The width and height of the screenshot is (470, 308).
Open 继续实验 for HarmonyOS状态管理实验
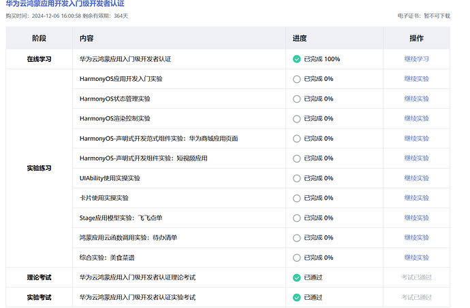(416, 99)
